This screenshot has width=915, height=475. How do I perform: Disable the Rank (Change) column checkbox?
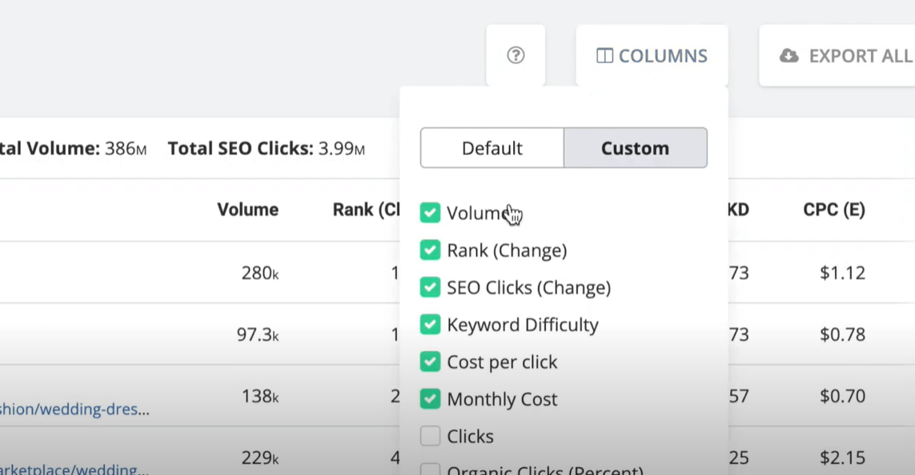click(430, 250)
